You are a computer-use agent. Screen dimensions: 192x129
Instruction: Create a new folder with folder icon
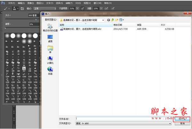pos(117,20)
